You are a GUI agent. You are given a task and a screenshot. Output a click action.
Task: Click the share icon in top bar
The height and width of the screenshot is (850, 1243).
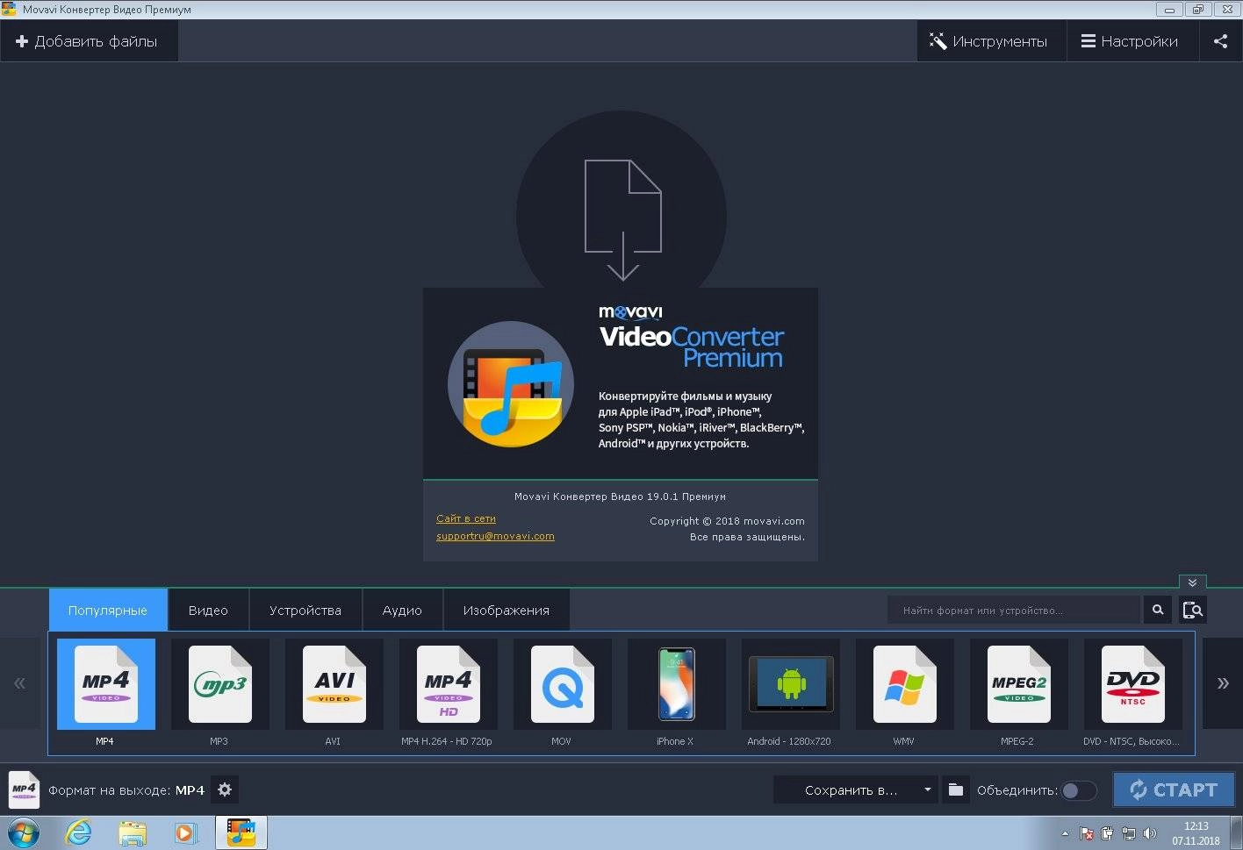[x=1220, y=41]
